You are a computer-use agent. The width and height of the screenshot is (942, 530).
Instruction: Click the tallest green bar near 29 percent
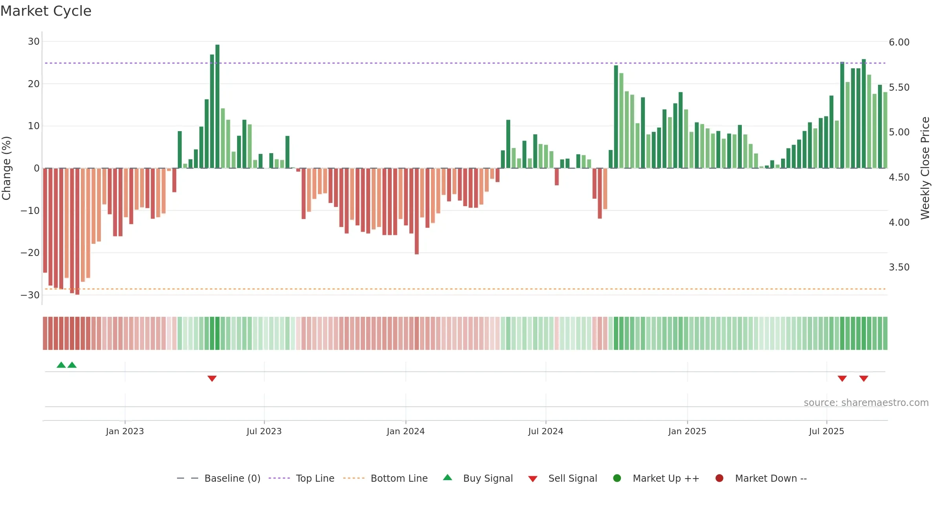[217, 106]
